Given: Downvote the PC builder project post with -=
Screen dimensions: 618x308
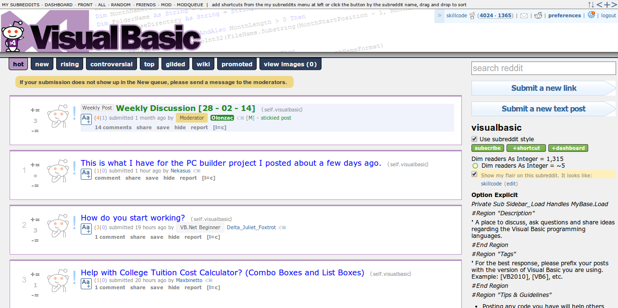Looking at the screenshot, I should pos(35,185).
